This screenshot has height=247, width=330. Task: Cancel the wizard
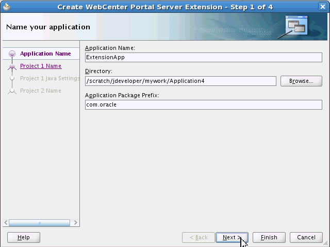point(306,237)
